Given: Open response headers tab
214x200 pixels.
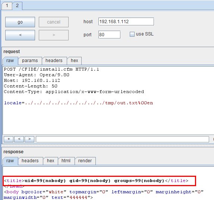Looking at the screenshot, I should point(30,161).
